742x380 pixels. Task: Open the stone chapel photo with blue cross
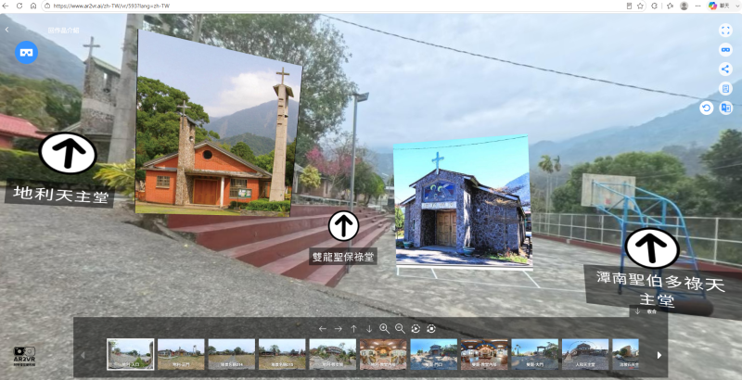pos(462,202)
